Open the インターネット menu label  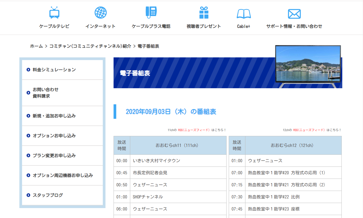pos(101,26)
